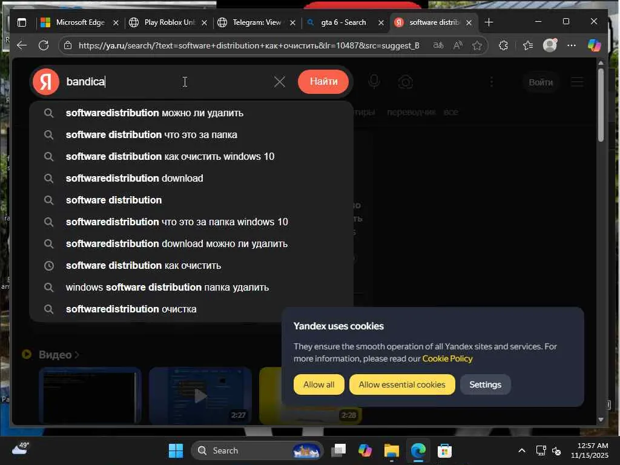620x465 pixels.
Task: Expand the Видео section chevron
Action: (77, 355)
